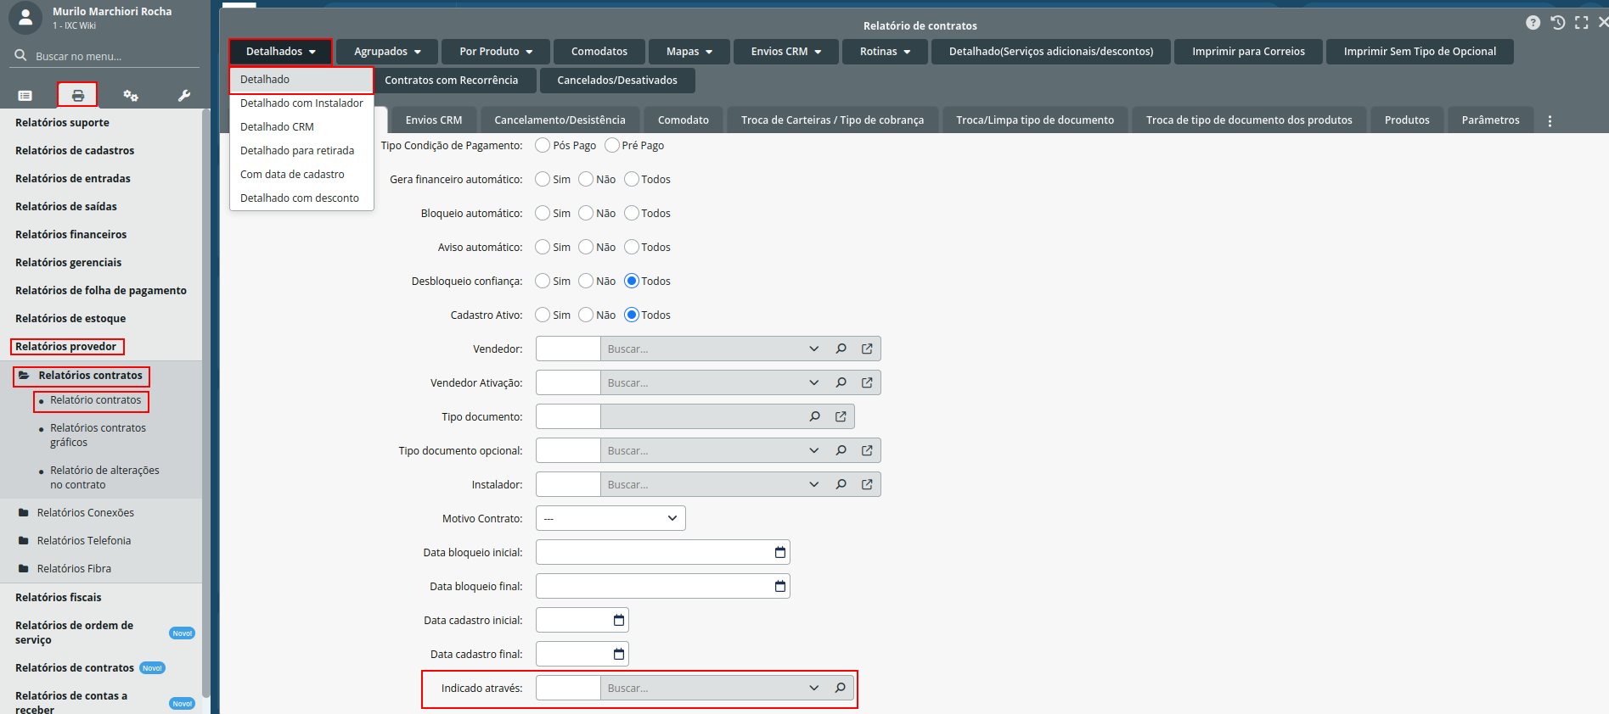1609x714 pixels.
Task: Click the Comodatos button
Action: point(599,52)
